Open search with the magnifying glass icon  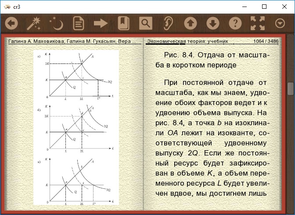coord(145,23)
